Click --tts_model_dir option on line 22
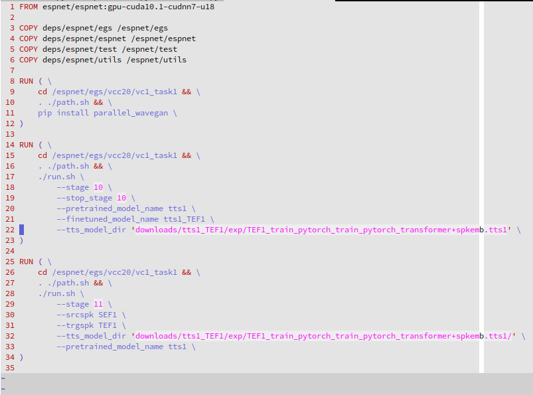The width and height of the screenshot is (533, 395). point(91,230)
